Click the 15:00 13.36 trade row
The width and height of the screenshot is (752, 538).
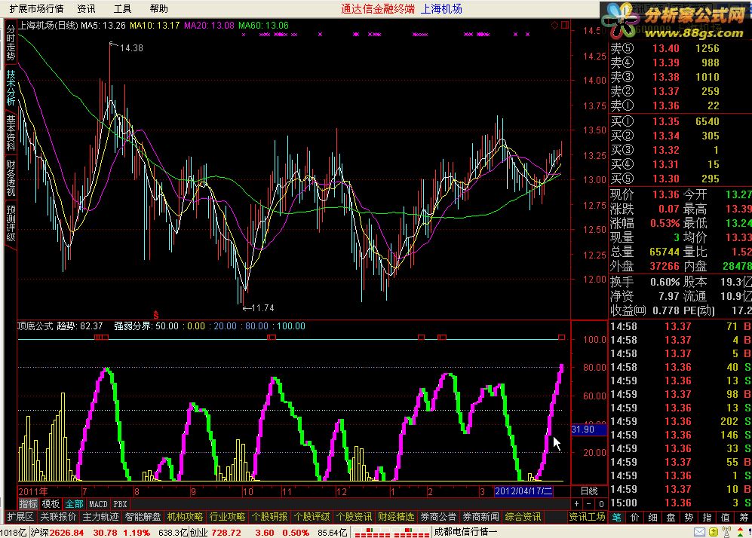coord(680,503)
